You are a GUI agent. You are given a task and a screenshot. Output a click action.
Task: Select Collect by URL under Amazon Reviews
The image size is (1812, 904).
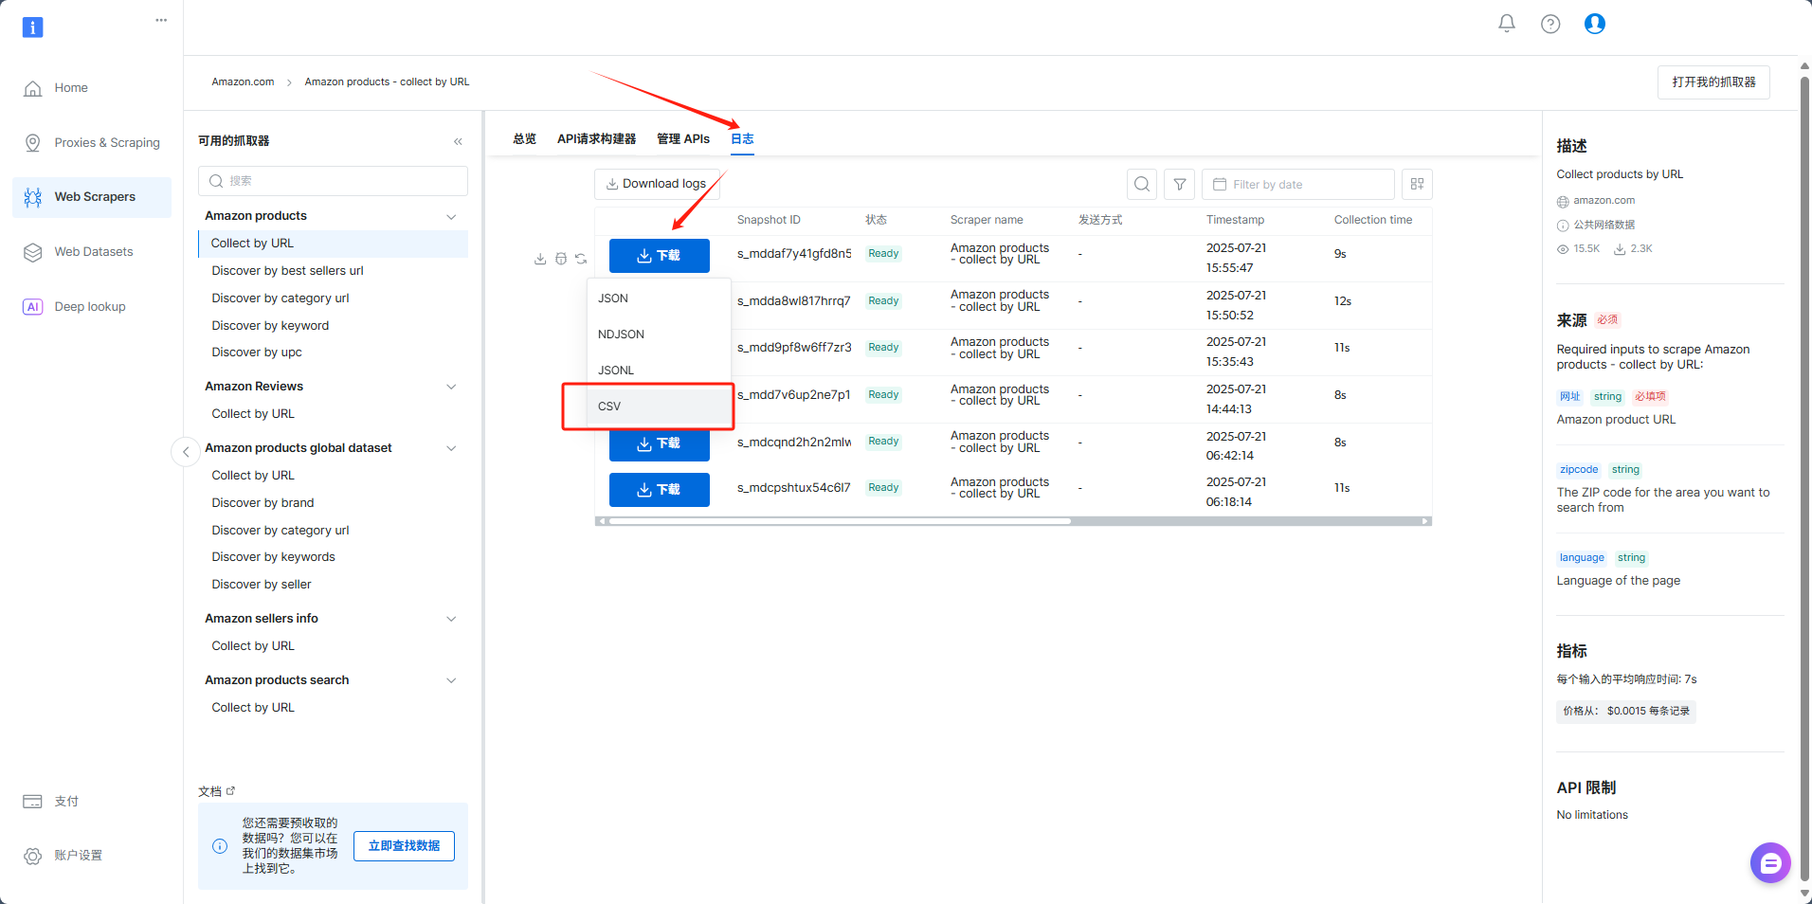coord(253,414)
